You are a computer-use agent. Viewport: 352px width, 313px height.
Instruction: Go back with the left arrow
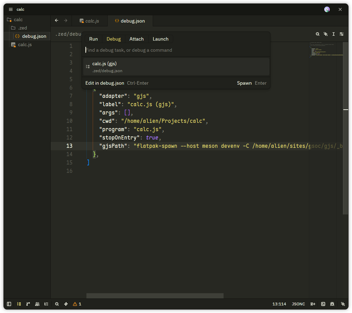coord(57,20)
